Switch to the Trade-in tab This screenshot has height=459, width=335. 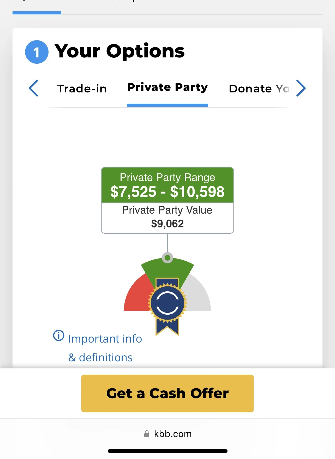coord(82,89)
